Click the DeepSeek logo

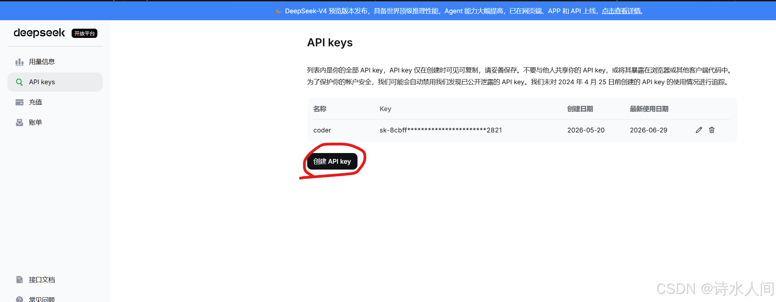39,33
